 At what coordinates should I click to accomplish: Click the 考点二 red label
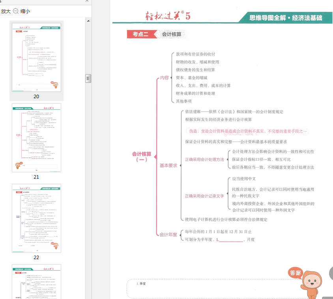[x=140, y=34]
